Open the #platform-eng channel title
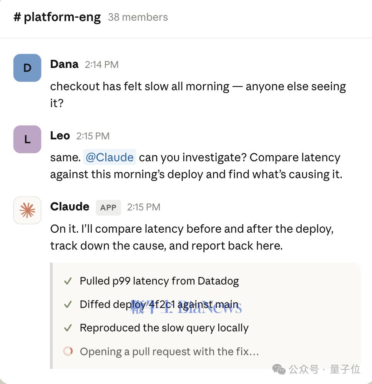This screenshot has width=372, height=384. (57, 17)
